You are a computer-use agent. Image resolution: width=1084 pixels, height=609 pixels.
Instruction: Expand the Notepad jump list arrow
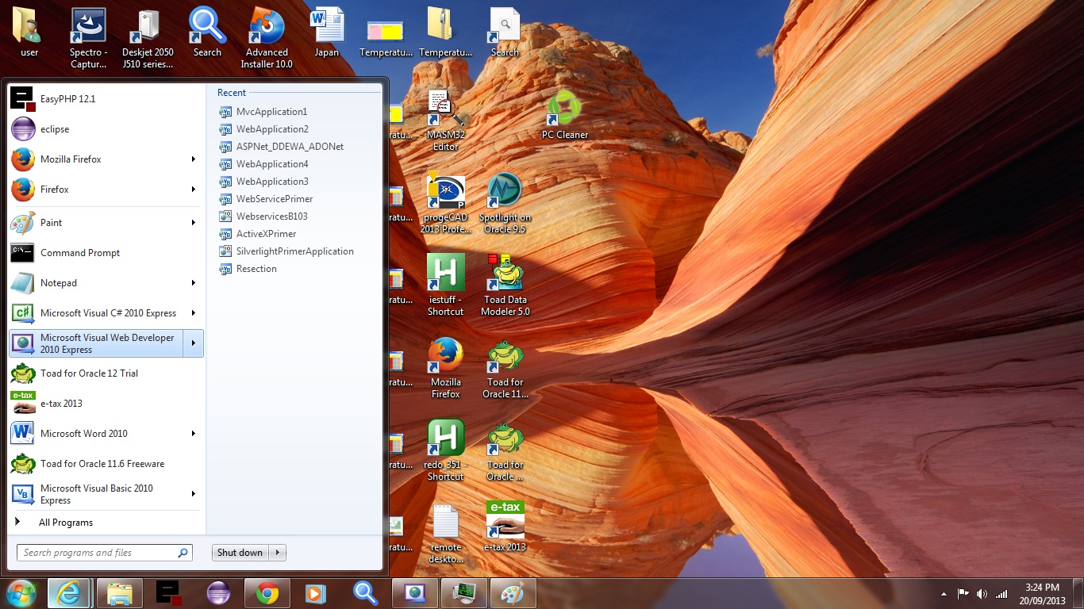pos(193,282)
